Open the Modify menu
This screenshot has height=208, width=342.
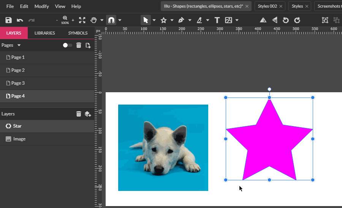click(41, 6)
